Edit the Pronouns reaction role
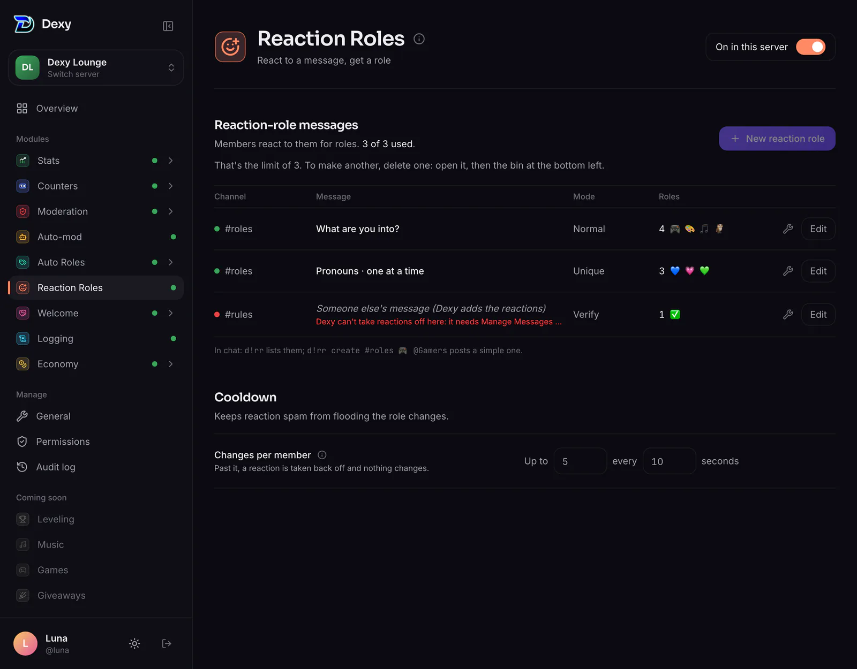The image size is (857, 669). [x=818, y=271]
